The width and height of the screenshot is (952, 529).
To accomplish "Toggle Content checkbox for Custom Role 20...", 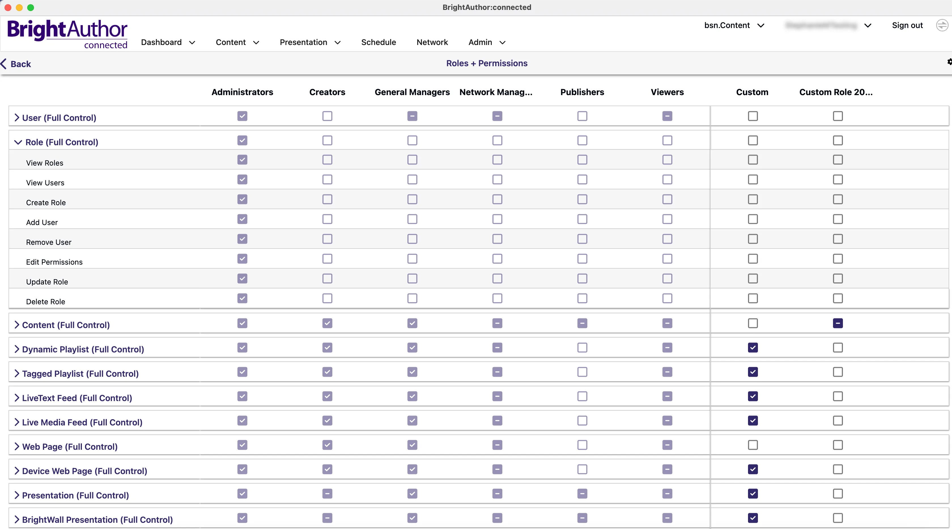I will click(838, 323).
